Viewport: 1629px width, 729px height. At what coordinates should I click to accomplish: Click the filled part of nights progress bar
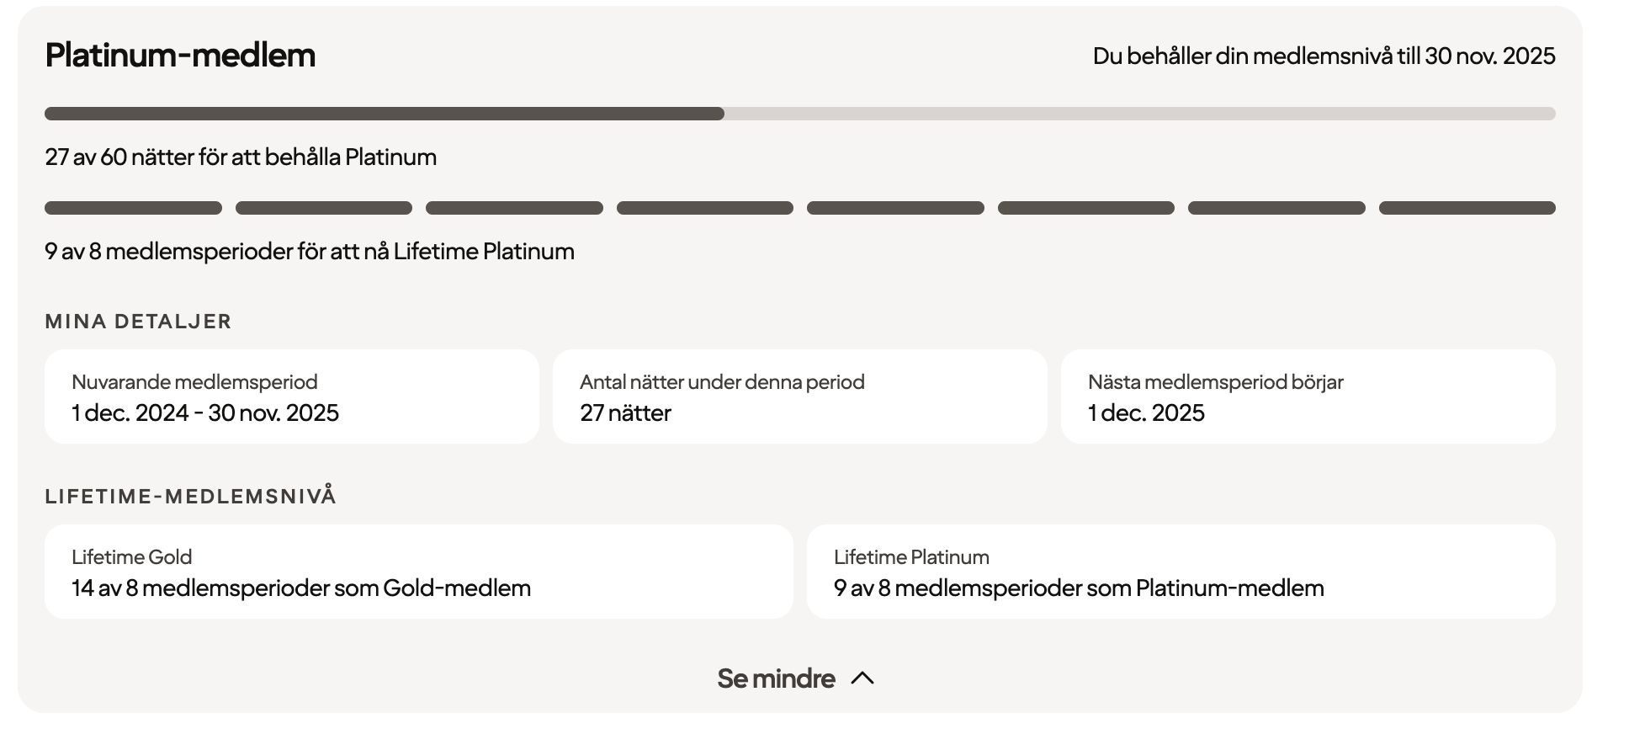tap(384, 114)
